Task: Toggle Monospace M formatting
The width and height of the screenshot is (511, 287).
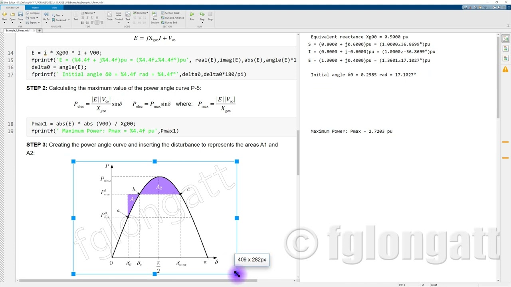Action: [x=97, y=18]
